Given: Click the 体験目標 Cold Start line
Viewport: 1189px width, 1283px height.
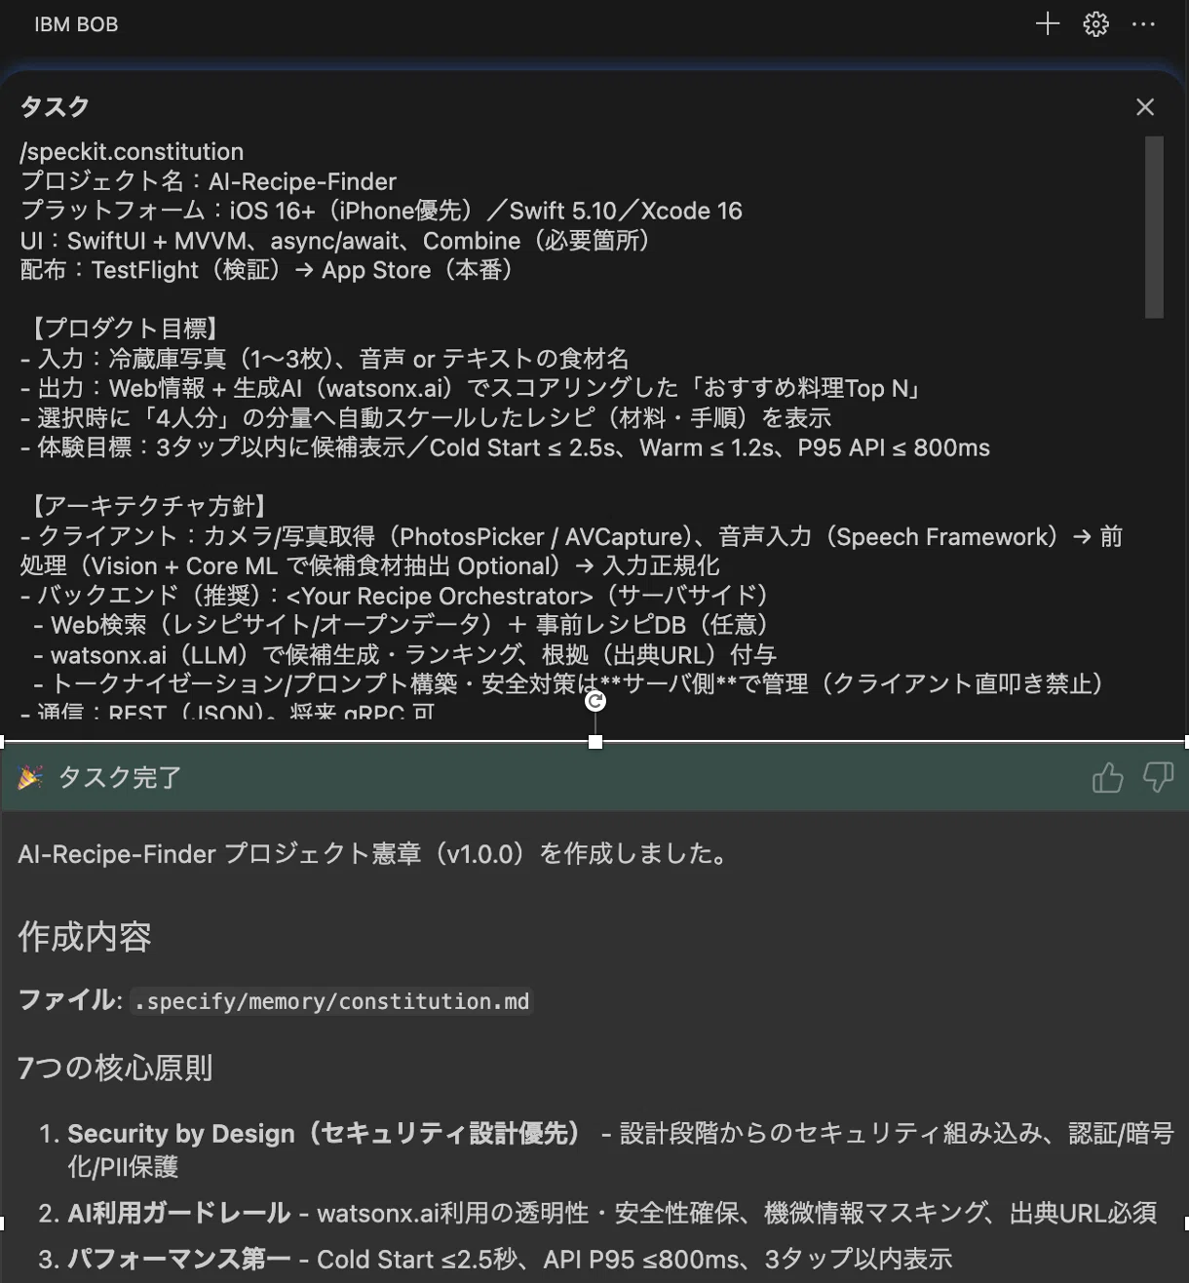Looking at the screenshot, I should (505, 447).
